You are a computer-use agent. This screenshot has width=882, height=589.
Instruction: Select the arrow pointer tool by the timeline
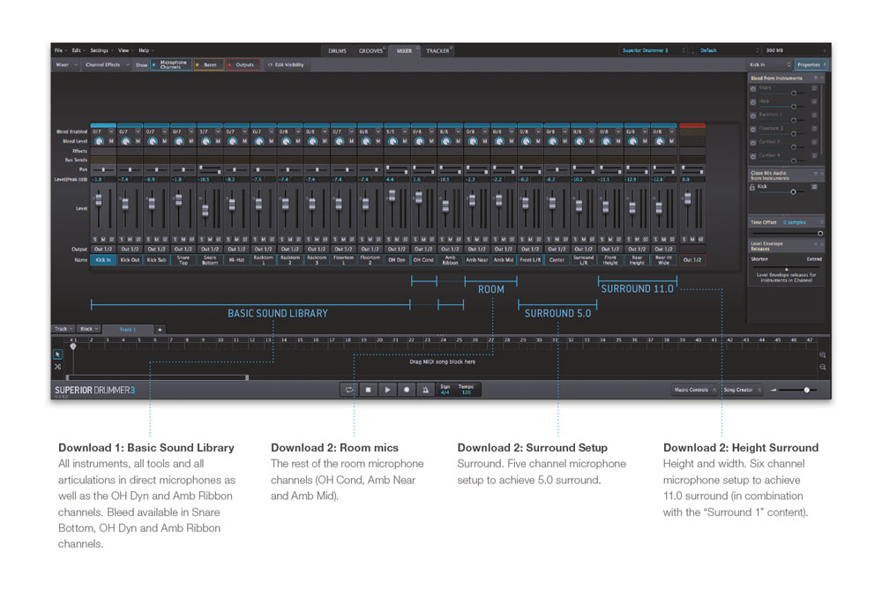coord(58,354)
